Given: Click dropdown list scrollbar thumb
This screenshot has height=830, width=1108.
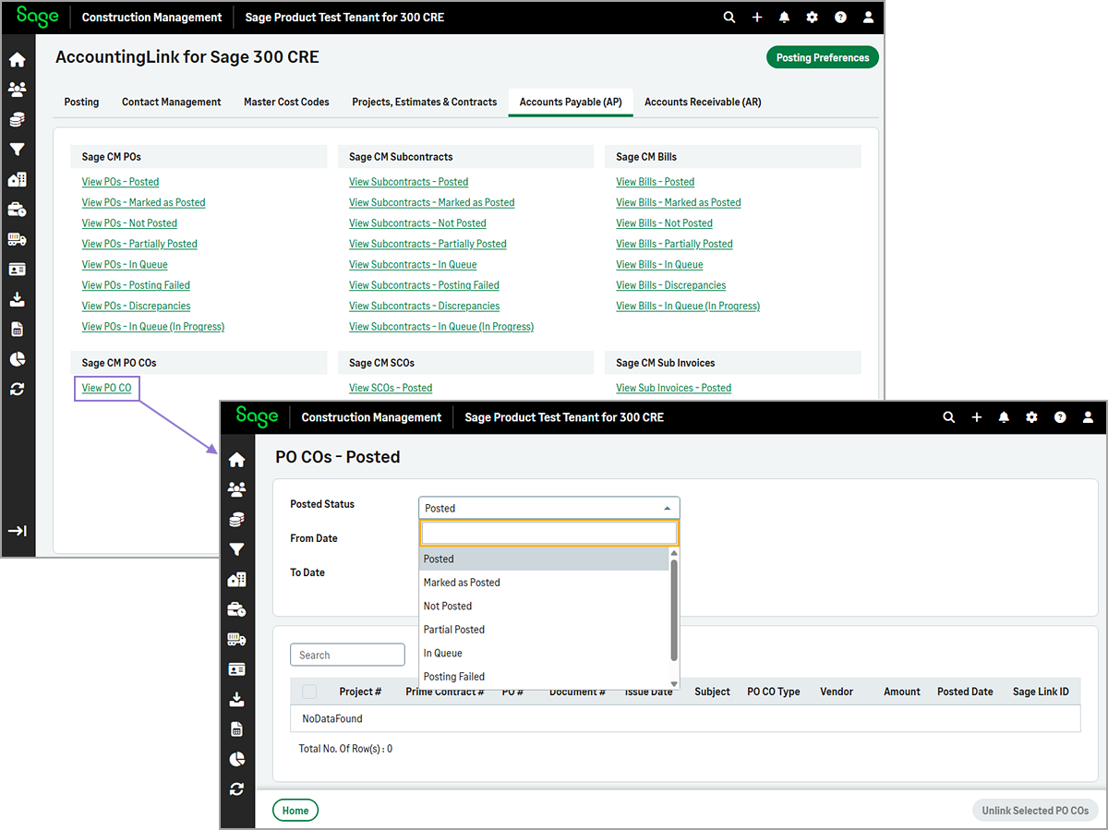Looking at the screenshot, I should click(674, 610).
